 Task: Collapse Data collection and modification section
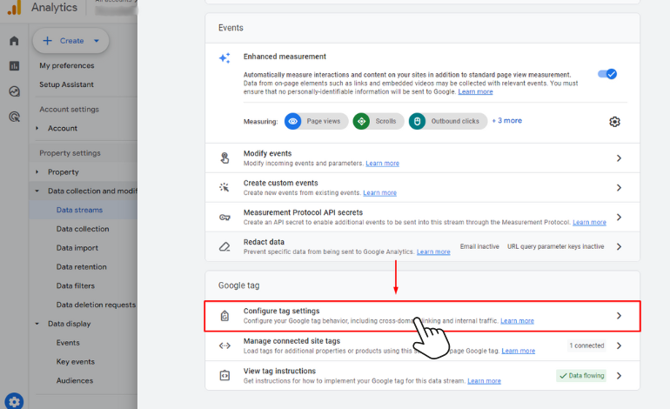(x=37, y=191)
